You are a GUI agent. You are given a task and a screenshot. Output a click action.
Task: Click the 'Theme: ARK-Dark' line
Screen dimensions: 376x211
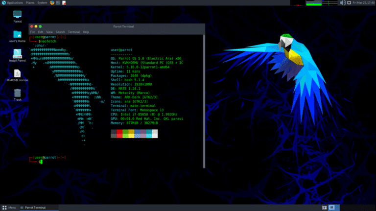point(134,97)
